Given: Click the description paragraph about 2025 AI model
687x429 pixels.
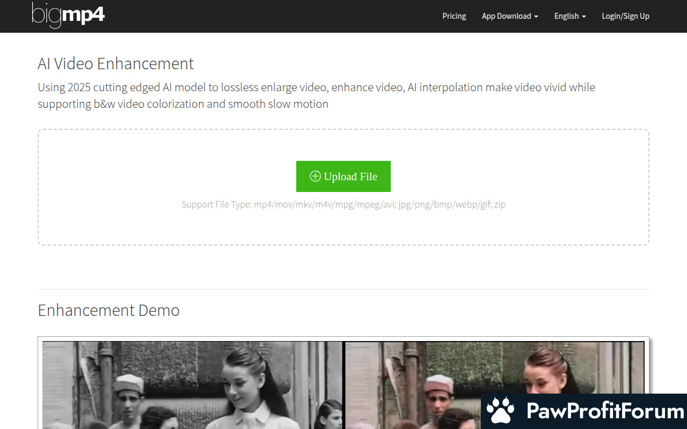Looking at the screenshot, I should (x=316, y=95).
